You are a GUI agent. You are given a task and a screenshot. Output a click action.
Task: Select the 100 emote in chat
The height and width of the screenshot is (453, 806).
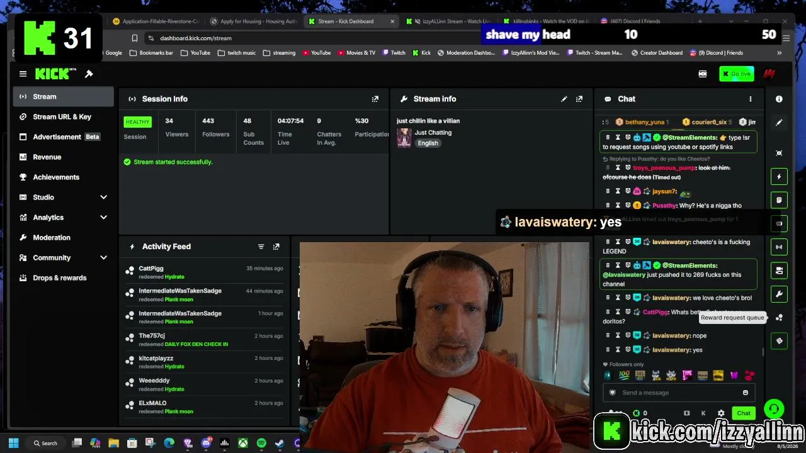pos(624,375)
